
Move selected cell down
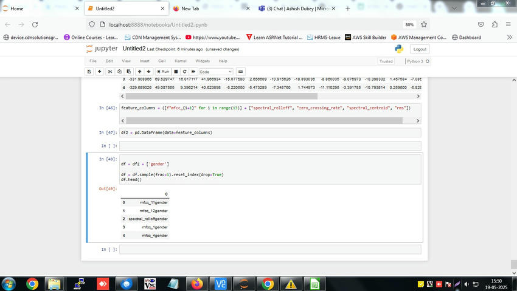[148, 72]
